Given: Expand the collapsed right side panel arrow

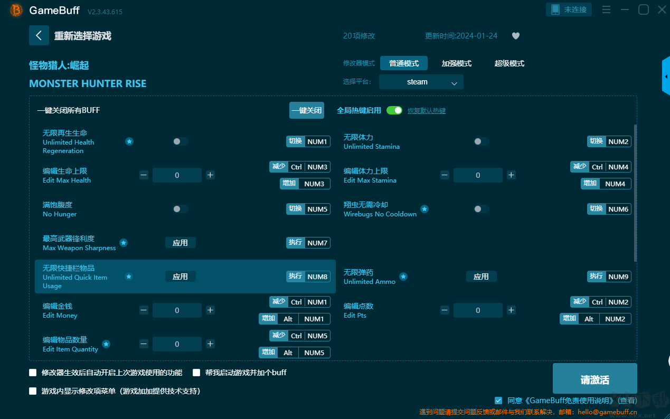Looking at the screenshot, I should point(666,77).
